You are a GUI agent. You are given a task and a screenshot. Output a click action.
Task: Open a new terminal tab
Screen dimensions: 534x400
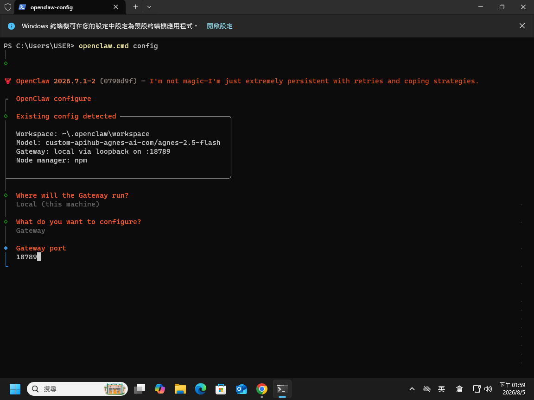click(135, 7)
